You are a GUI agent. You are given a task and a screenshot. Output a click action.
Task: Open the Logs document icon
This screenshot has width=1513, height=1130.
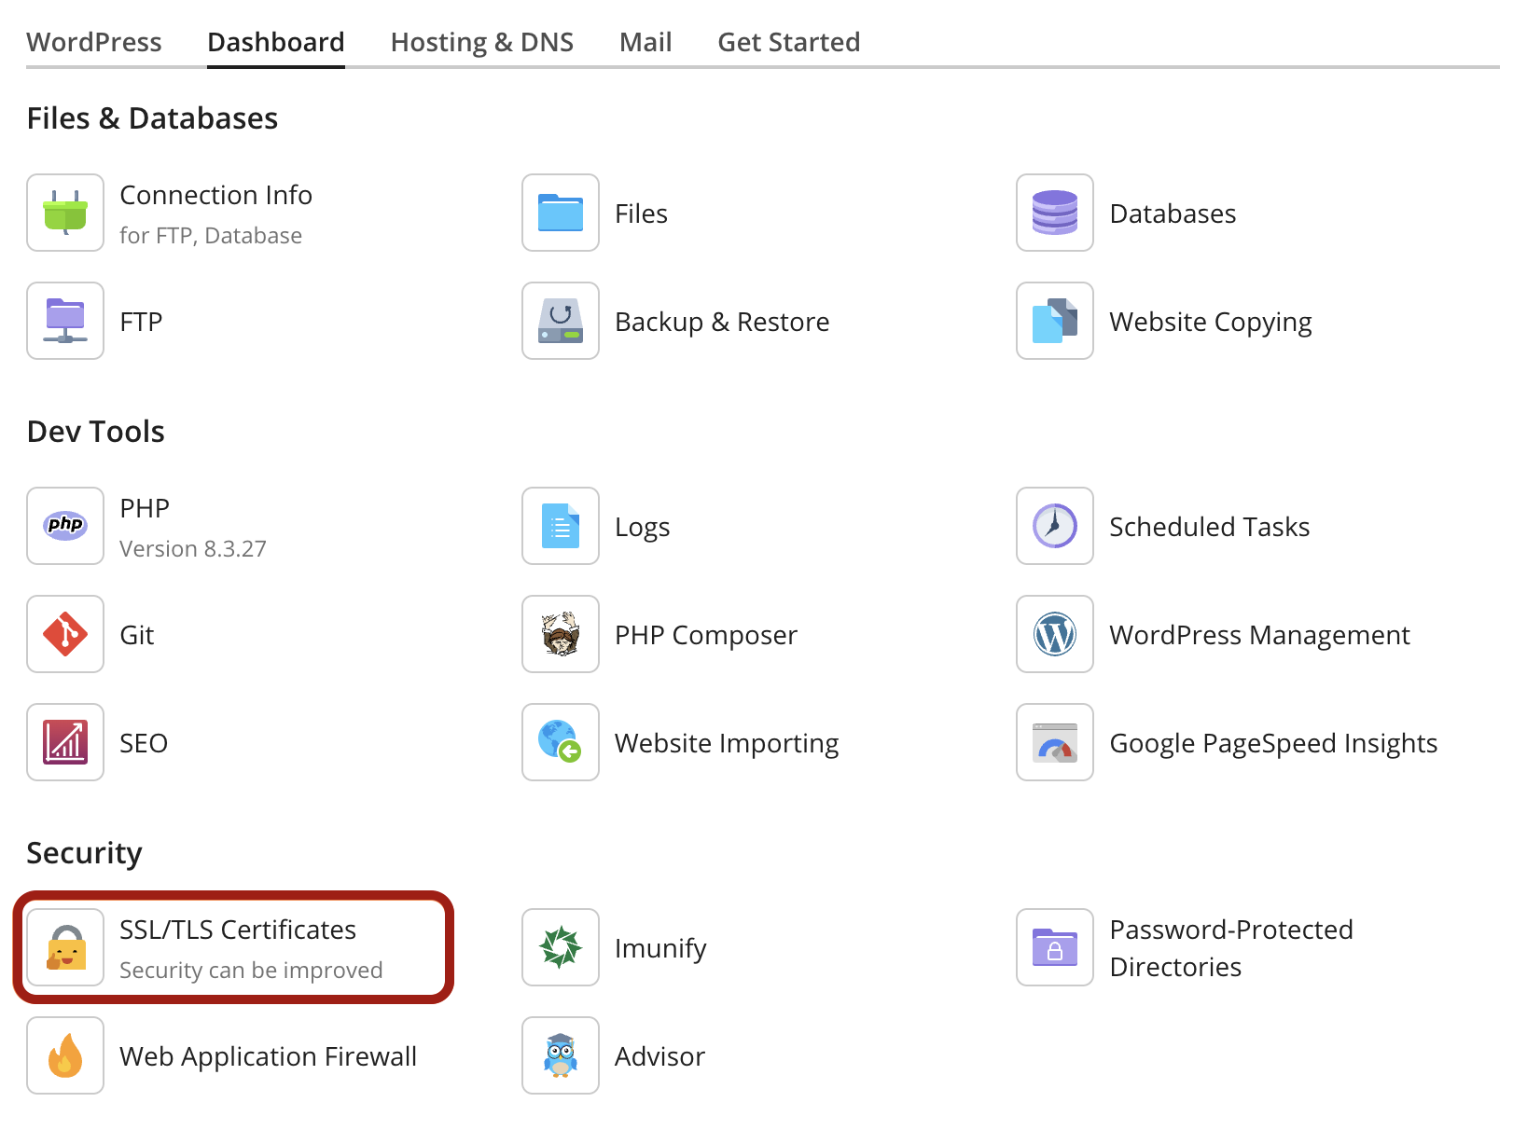click(561, 526)
